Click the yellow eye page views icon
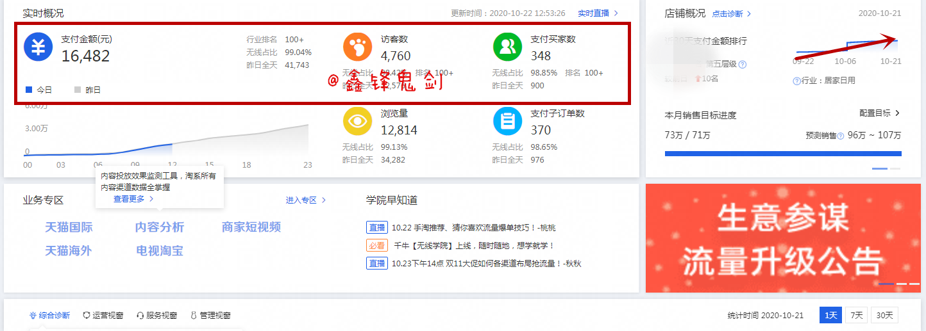Screen dimensions: 926x331 coord(358,122)
